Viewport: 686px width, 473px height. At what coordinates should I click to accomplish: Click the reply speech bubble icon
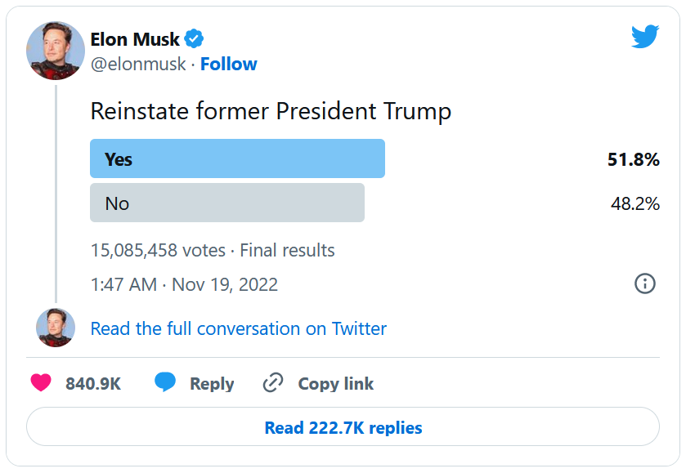tap(165, 382)
